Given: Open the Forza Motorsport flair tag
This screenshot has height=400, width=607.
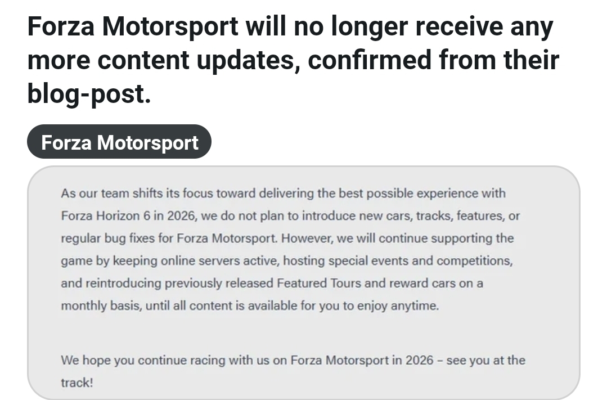Looking at the screenshot, I should (119, 142).
